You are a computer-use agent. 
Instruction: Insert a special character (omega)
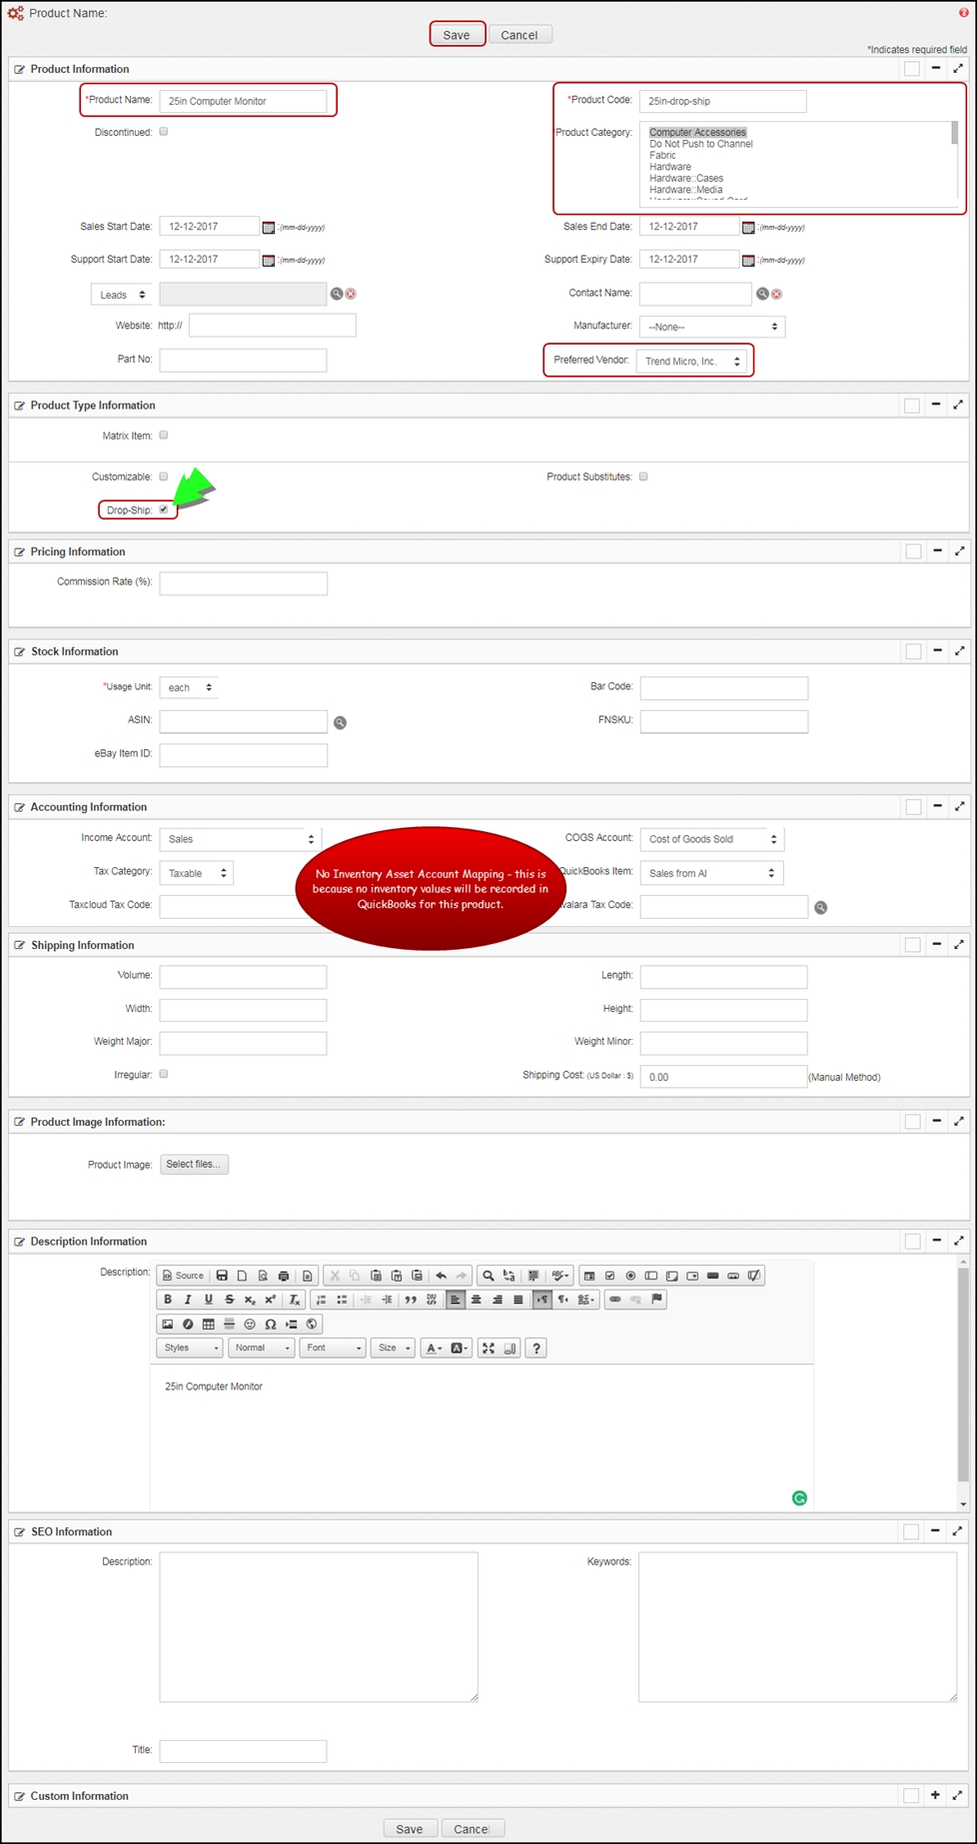[270, 1325]
